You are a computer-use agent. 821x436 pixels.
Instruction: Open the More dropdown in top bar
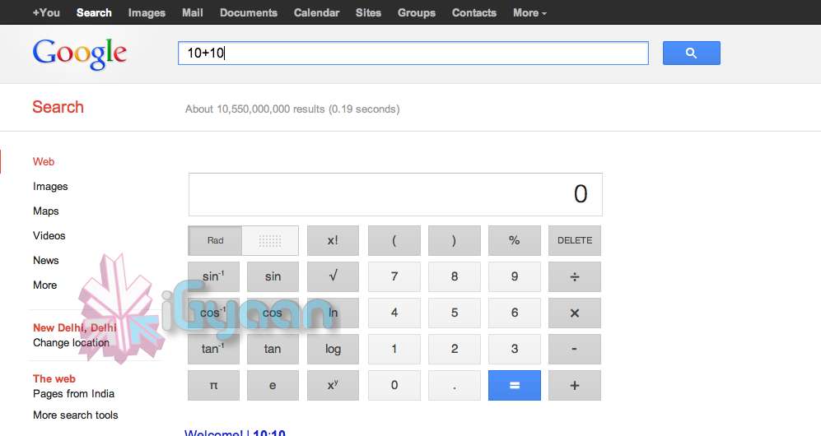pyautogui.click(x=529, y=12)
